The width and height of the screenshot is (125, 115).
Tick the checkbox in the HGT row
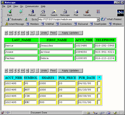pyautogui.click(x=99, y=90)
